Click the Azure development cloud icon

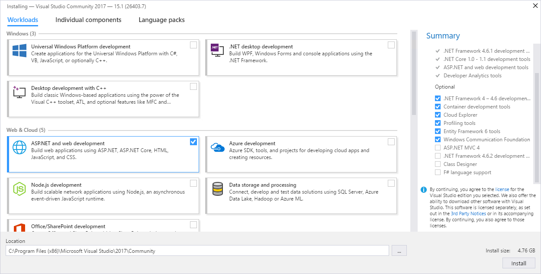[217, 147]
